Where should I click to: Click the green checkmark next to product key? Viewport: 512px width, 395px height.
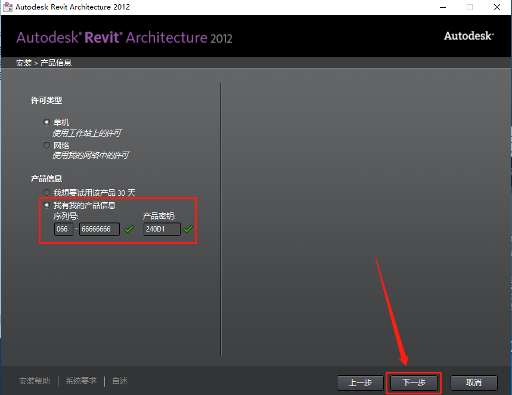(x=188, y=229)
